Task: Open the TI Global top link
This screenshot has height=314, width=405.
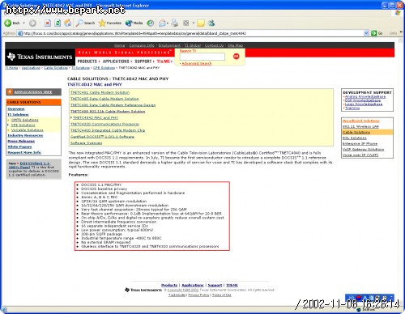Action: pyautogui.click(x=193, y=45)
